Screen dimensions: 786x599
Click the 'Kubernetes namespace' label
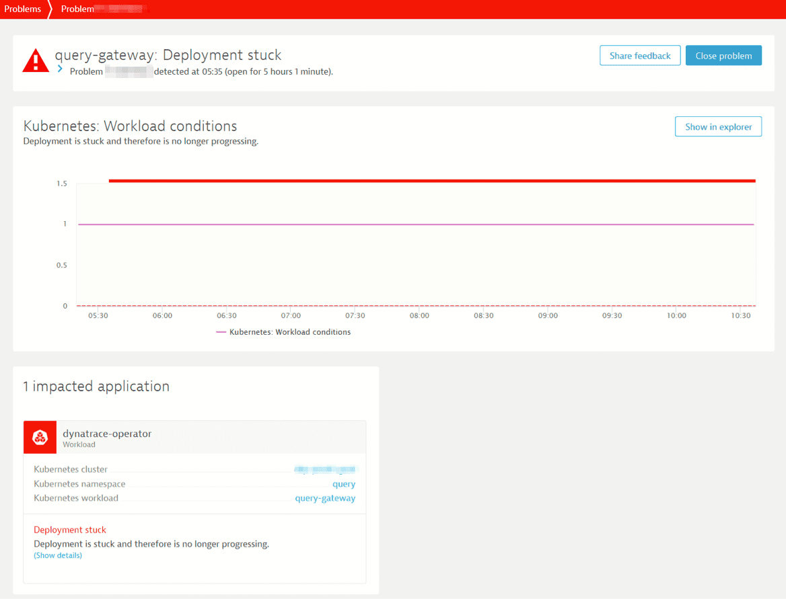[79, 484]
